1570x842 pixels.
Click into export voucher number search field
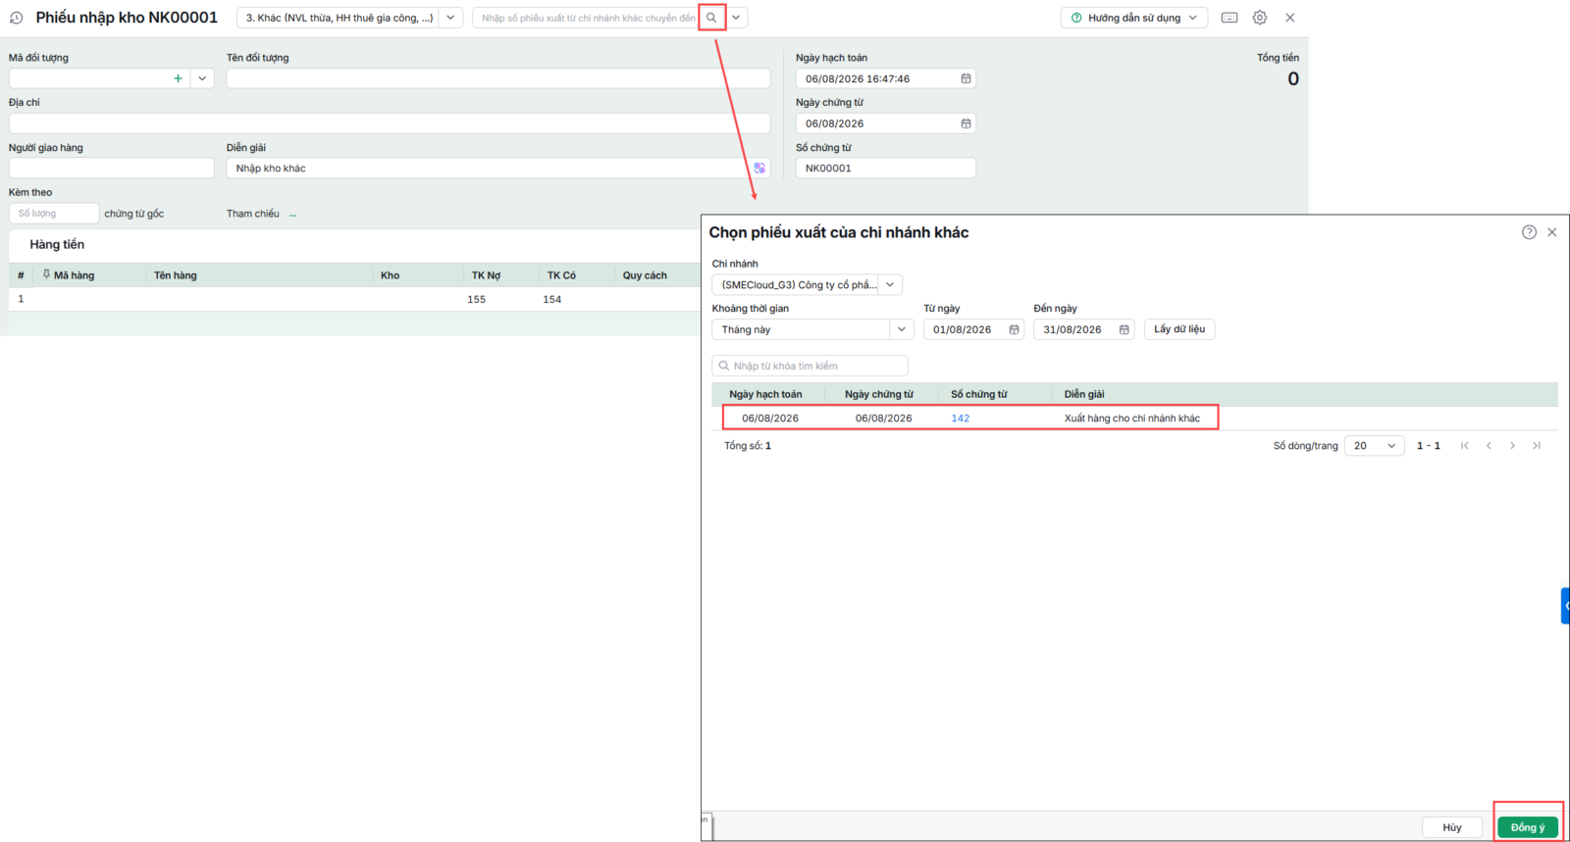(587, 18)
